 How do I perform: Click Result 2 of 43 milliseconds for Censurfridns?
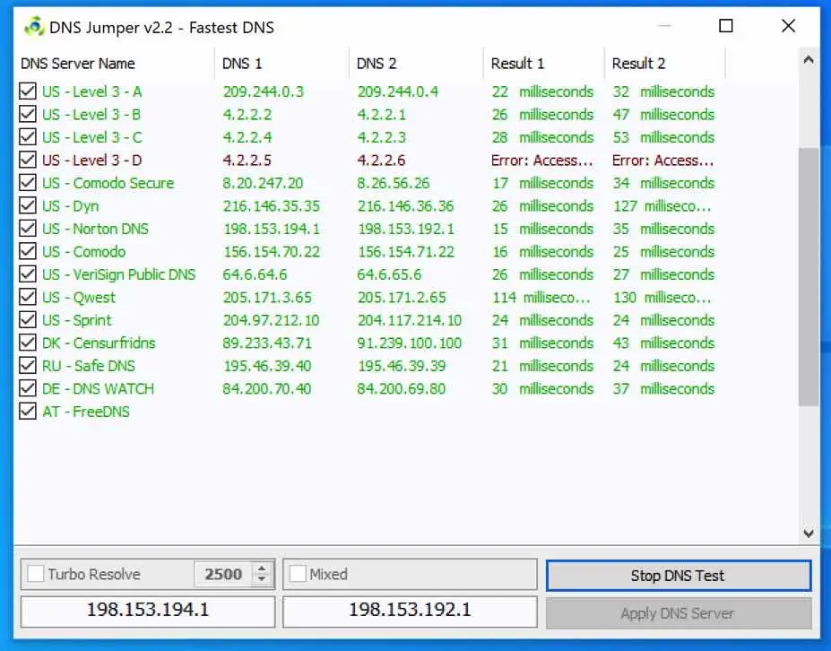tap(663, 343)
